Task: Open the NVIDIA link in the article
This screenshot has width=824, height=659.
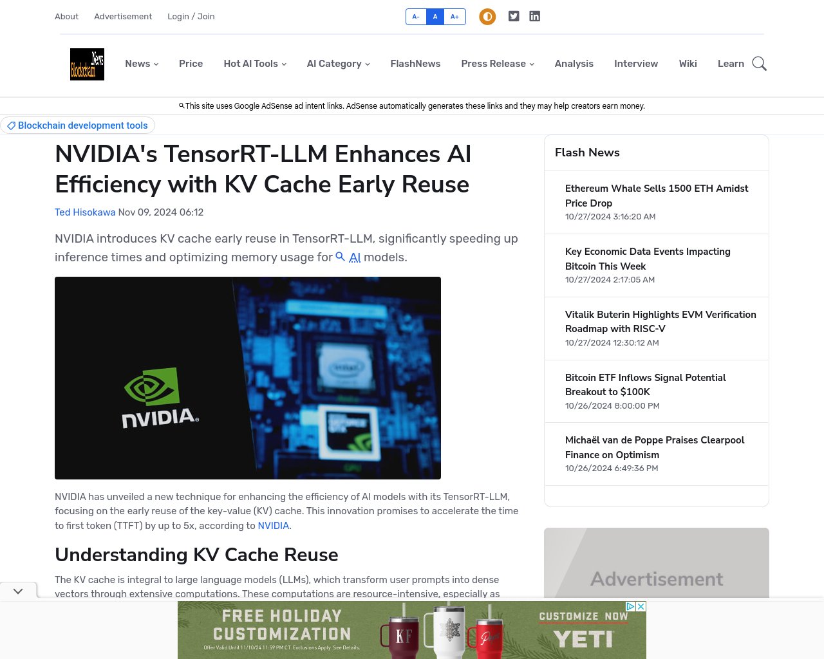Action: (273, 526)
